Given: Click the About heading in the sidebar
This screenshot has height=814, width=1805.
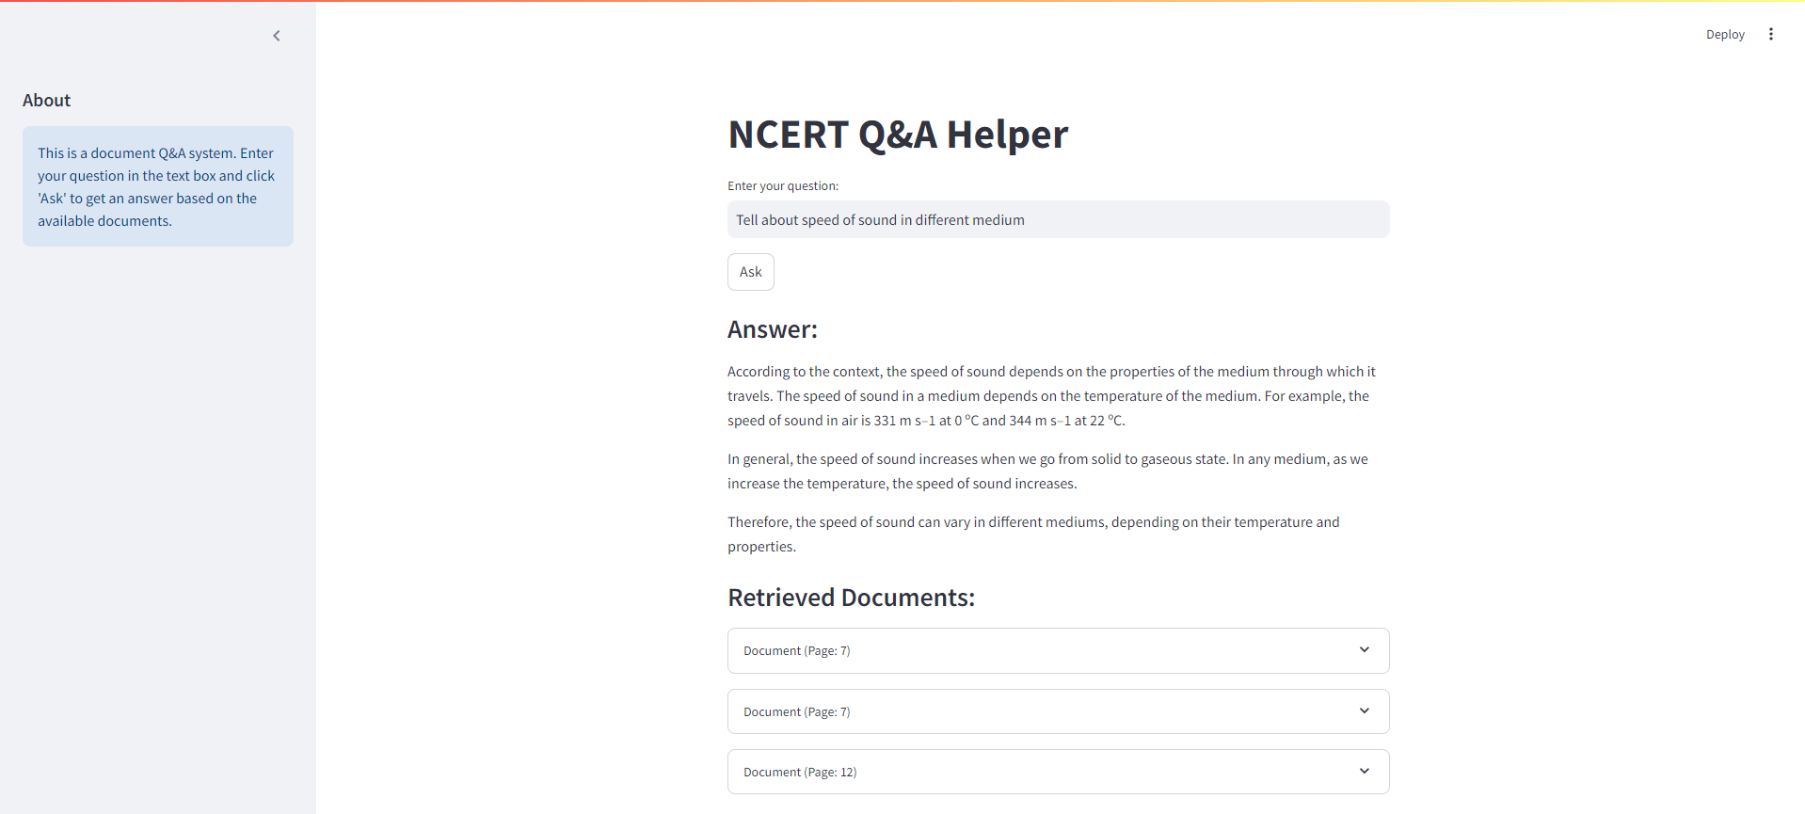Looking at the screenshot, I should [x=47, y=101].
